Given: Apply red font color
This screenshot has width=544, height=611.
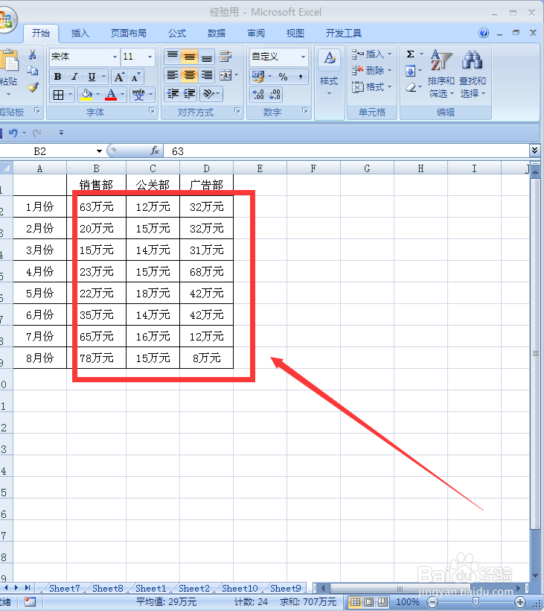Looking at the screenshot, I should 111,95.
